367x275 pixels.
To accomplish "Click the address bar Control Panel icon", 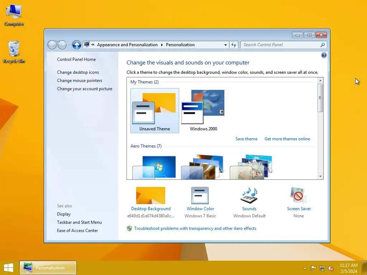I will 87,44.
